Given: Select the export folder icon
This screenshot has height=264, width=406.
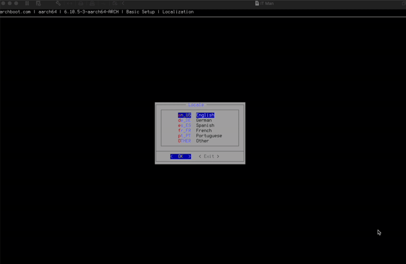Looking at the screenshot, I should click(x=115, y=3).
